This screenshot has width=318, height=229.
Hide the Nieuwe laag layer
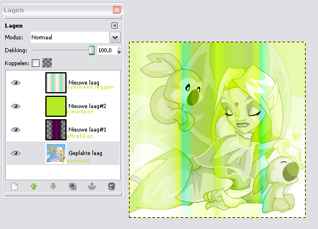(16, 83)
